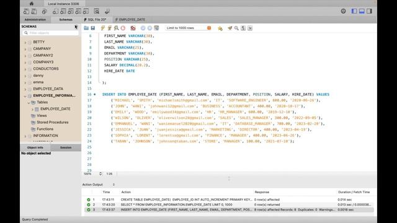The height and width of the screenshot is (223, 397).
Task: Show the right sidebar panel
Action: (370, 11)
